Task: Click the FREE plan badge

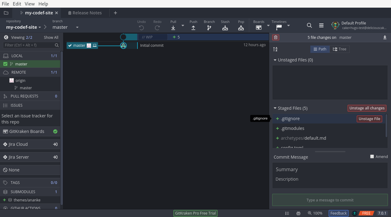Action: [x=366, y=213]
